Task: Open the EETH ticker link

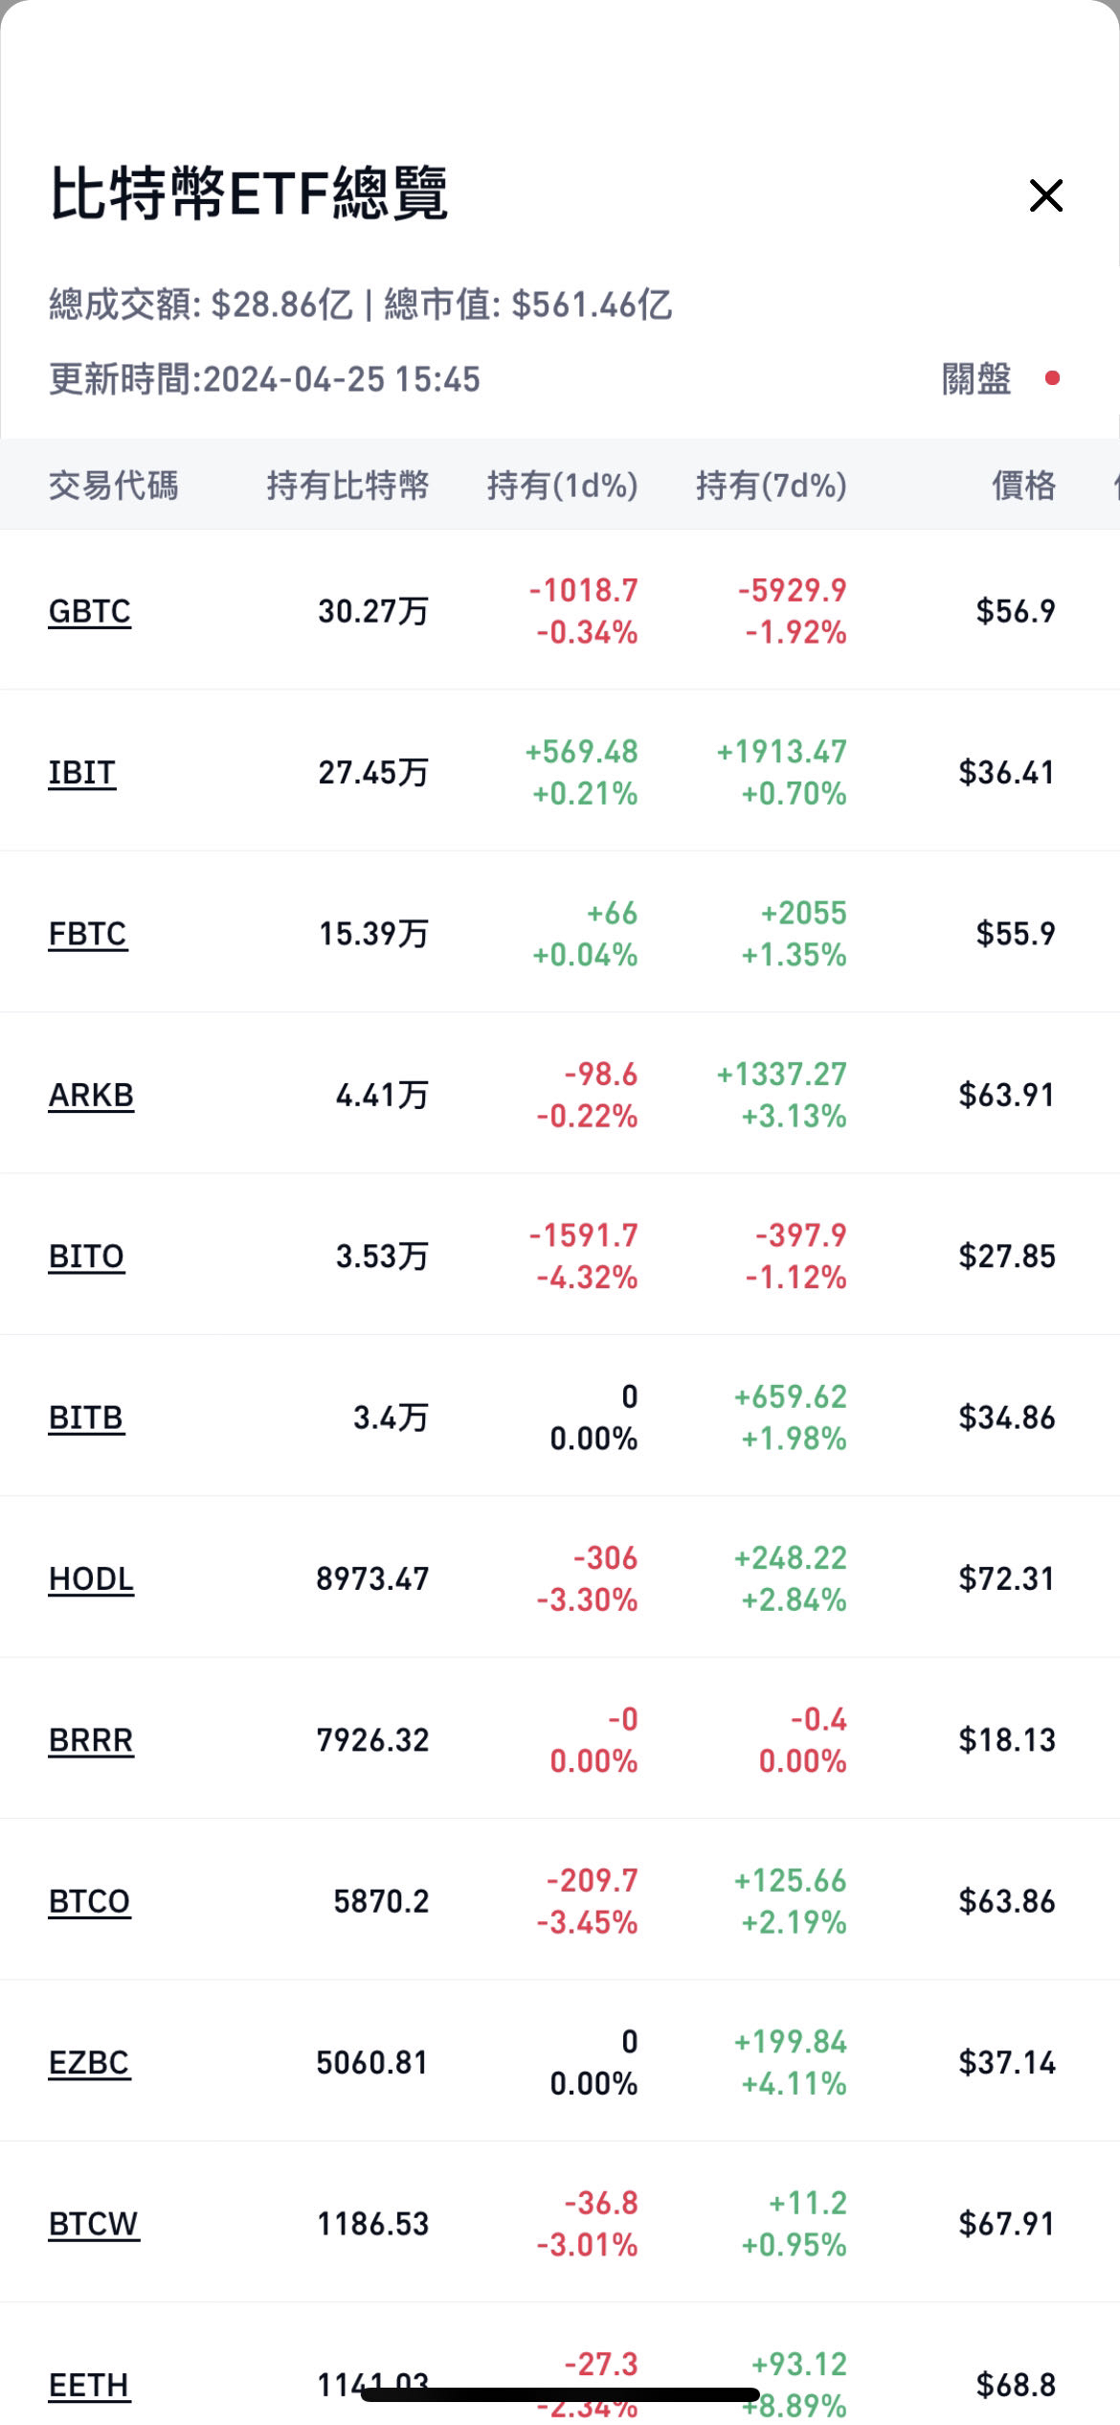Action: (89, 2385)
